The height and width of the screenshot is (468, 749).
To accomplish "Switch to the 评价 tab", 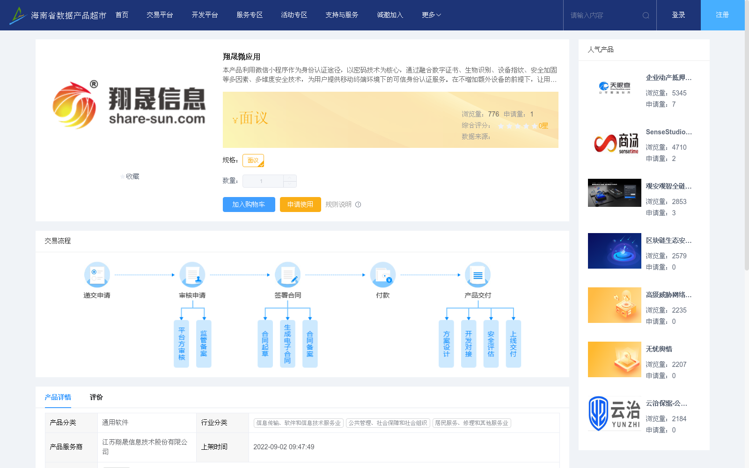I will tap(96, 397).
